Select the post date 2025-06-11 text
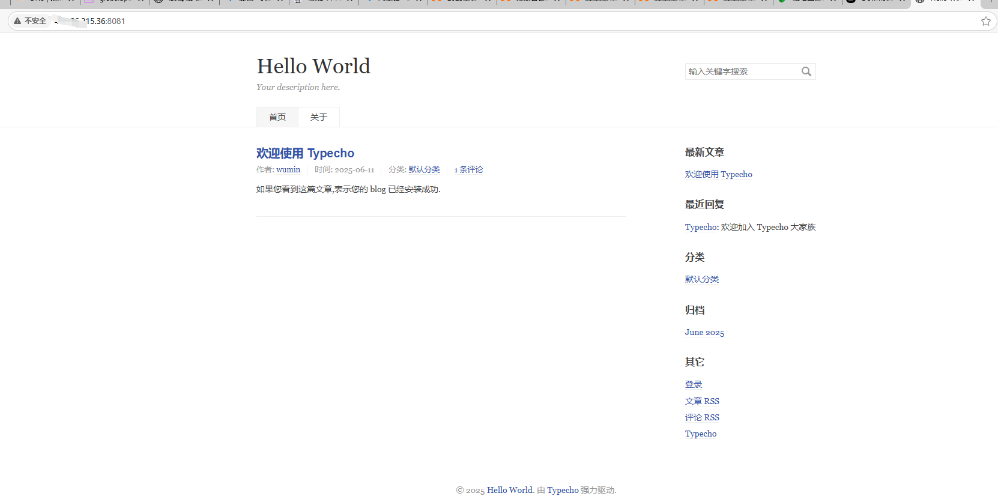The image size is (998, 502). coord(354,170)
